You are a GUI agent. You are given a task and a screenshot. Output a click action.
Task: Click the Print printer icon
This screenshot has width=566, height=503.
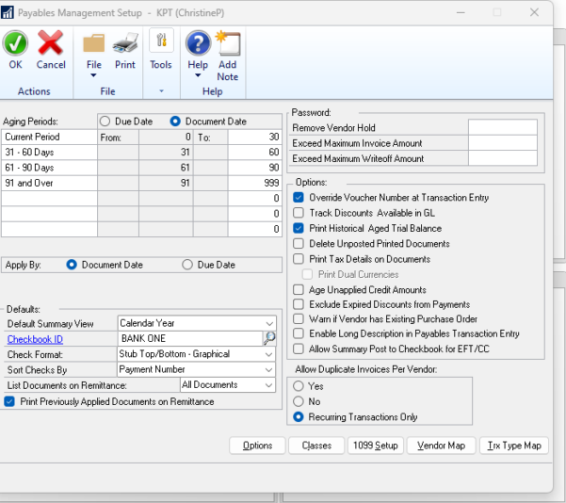125,43
